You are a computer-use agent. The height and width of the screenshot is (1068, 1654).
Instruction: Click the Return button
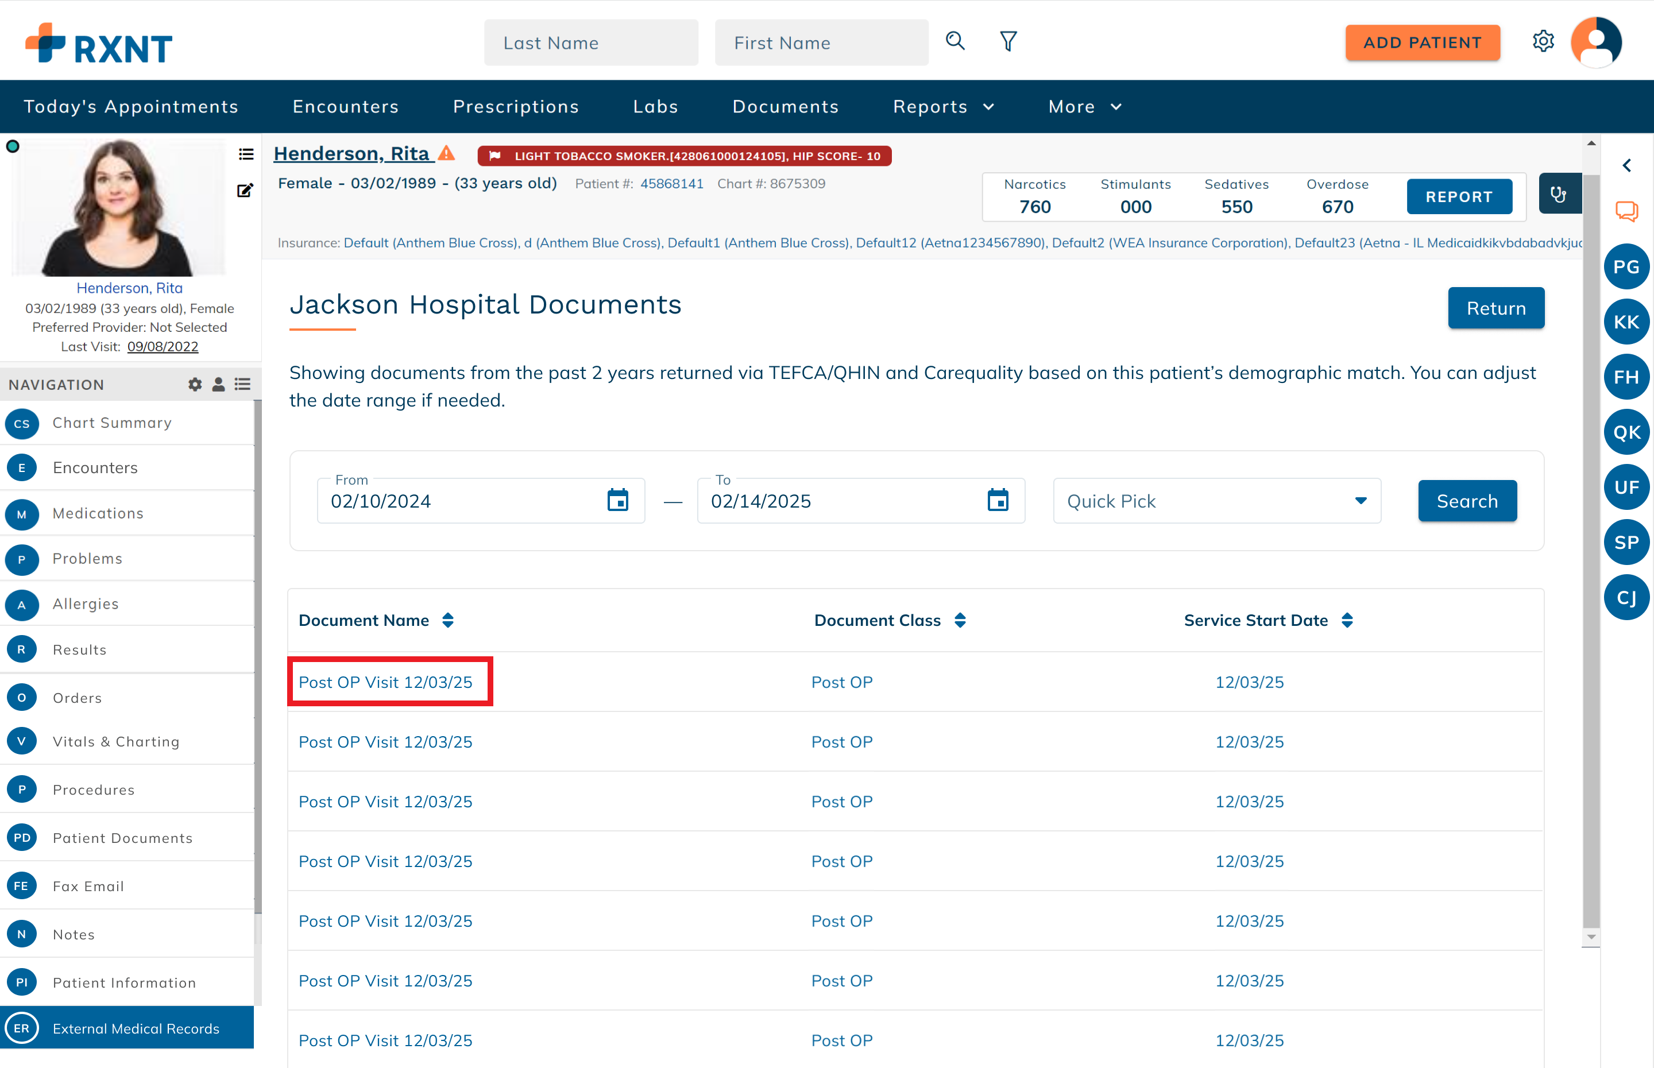point(1496,308)
